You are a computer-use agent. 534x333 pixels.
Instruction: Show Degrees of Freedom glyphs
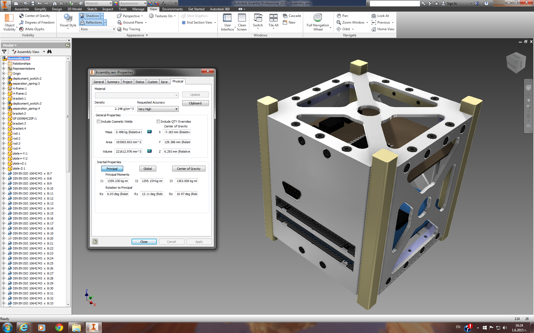click(37, 22)
